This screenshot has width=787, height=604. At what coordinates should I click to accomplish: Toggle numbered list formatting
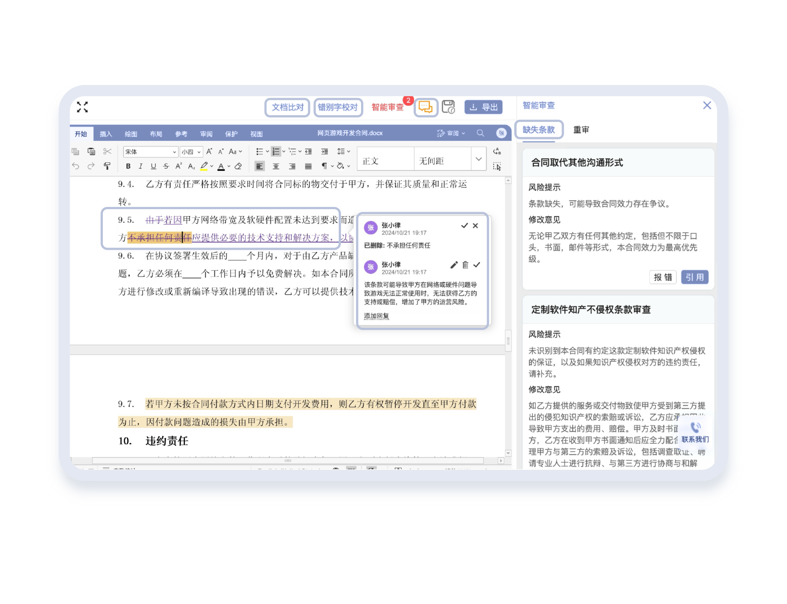(276, 151)
